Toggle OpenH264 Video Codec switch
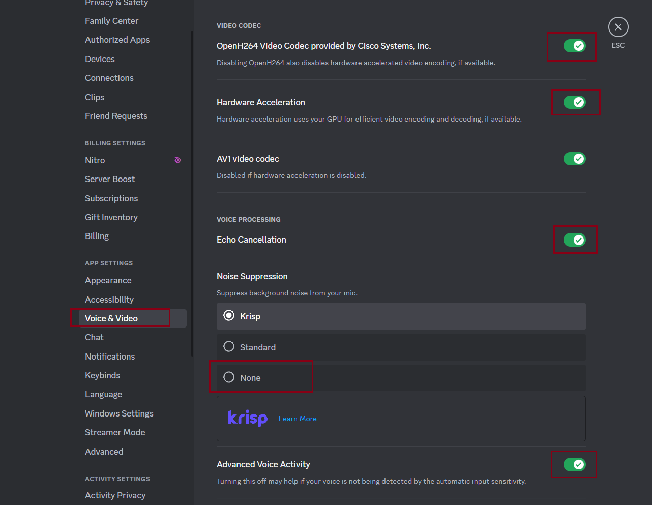 tap(574, 46)
